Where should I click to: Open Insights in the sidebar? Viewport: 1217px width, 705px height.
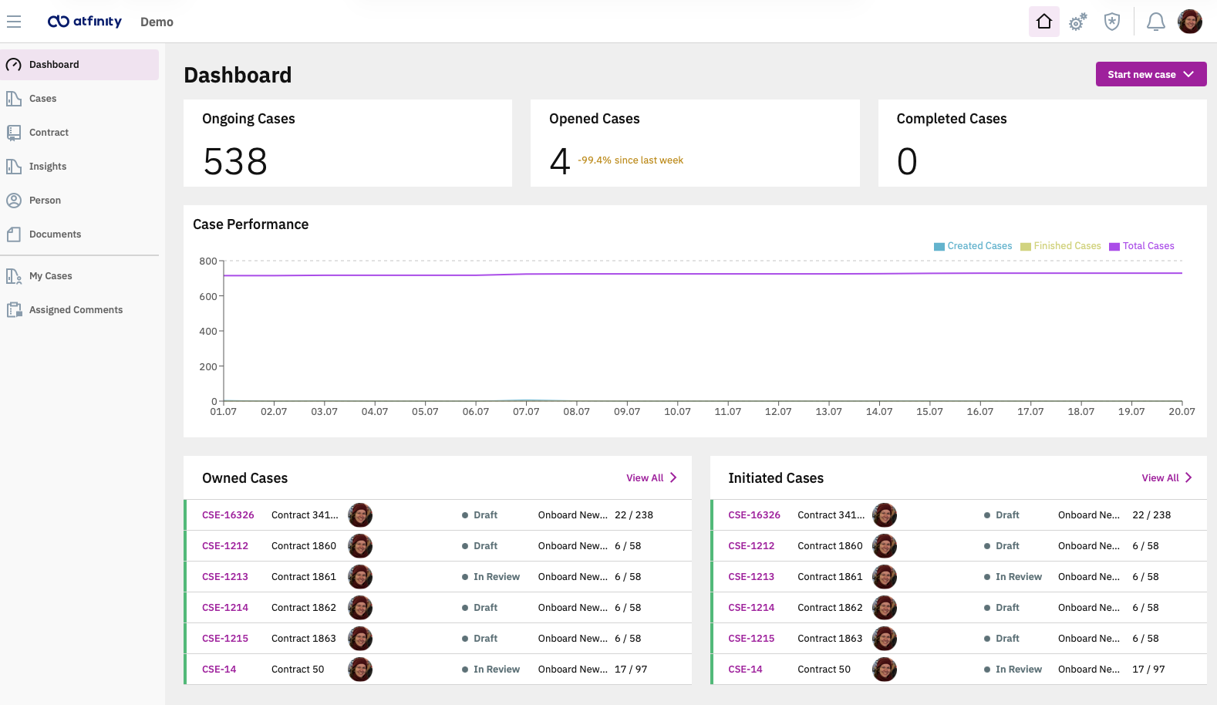(79, 167)
